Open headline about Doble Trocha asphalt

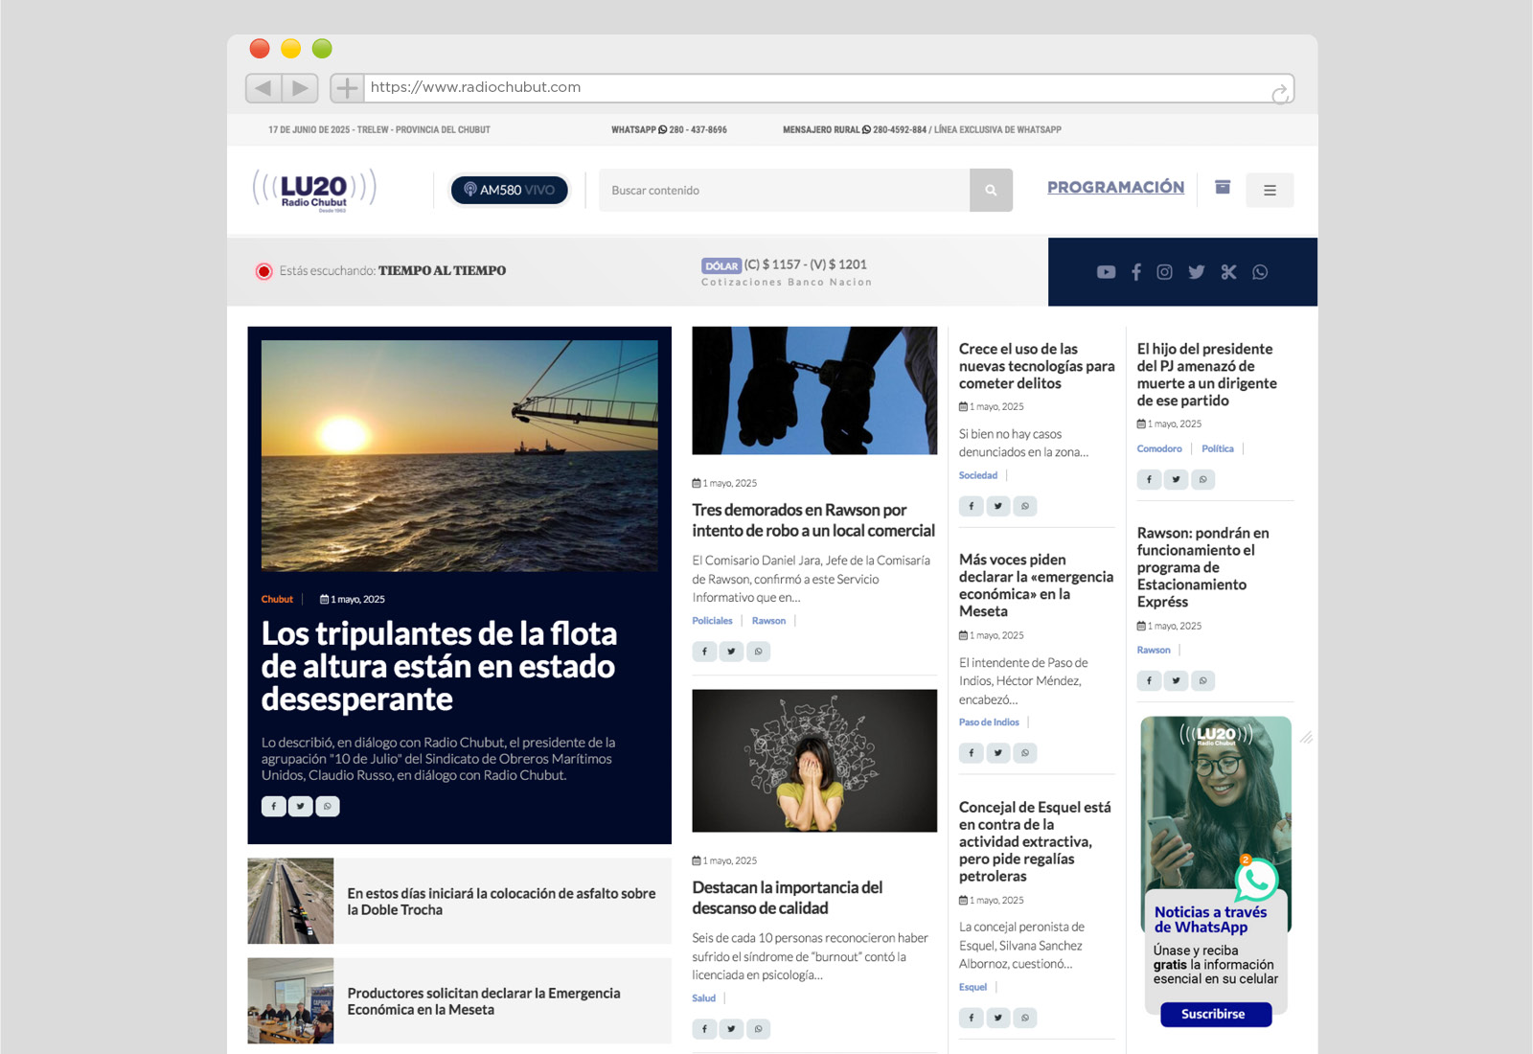[501, 902]
